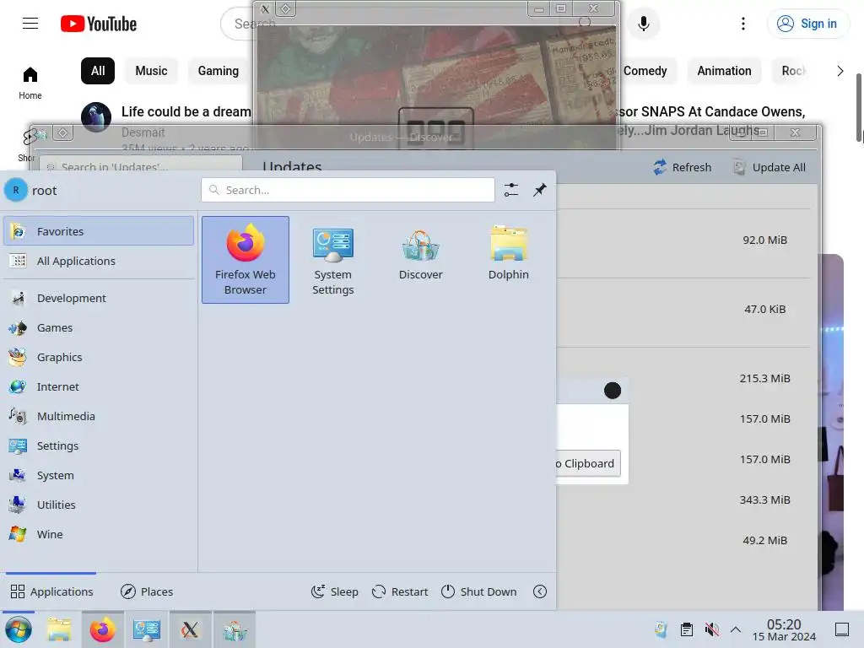Click the Desmait channel avatar
The width and height of the screenshot is (864, 648).
pos(96,117)
